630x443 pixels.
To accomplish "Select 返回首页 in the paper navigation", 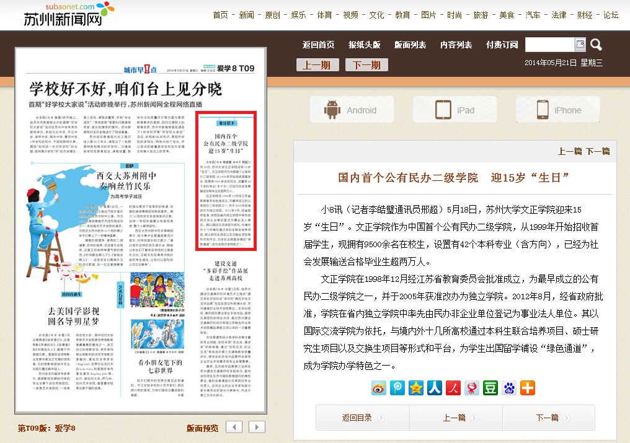I will [318, 45].
